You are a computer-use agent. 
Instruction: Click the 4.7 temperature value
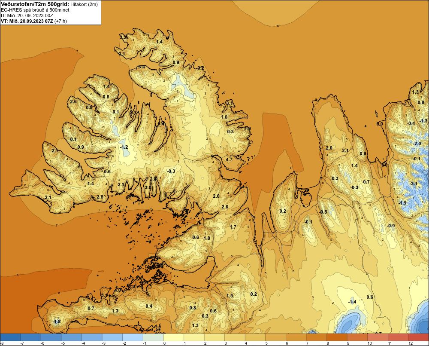click(x=229, y=159)
